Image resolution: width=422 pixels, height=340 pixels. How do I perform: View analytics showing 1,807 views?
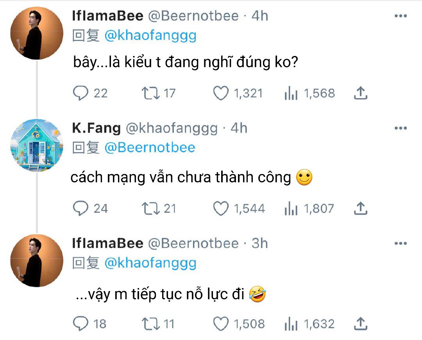coord(291,208)
